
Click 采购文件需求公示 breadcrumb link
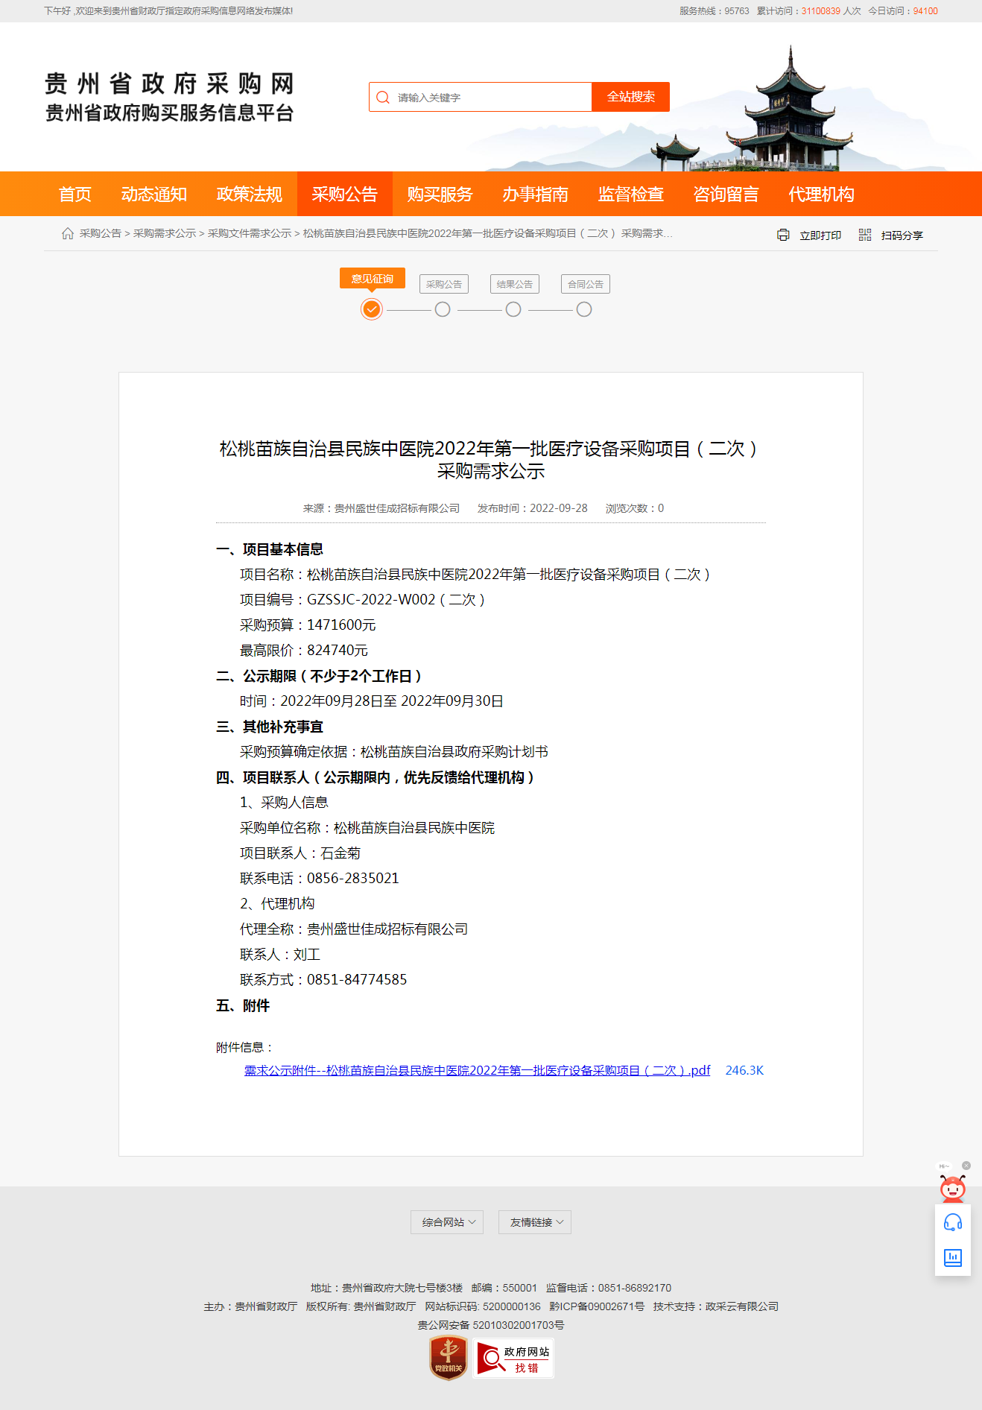[250, 233]
